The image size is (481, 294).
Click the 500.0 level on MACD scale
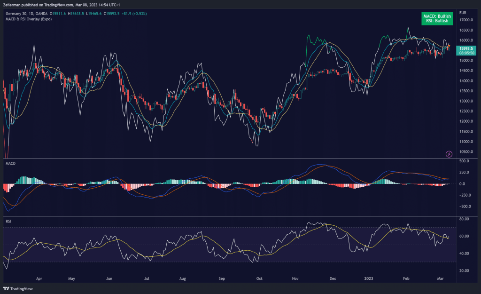(465, 161)
